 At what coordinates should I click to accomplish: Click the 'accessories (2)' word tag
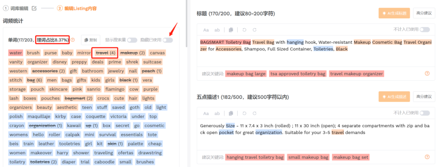tap(48, 71)
